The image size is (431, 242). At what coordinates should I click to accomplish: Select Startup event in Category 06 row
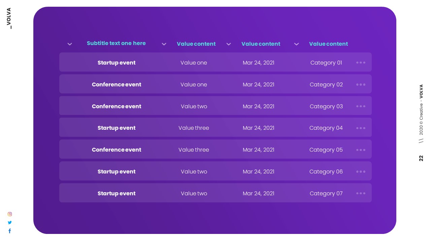click(117, 171)
